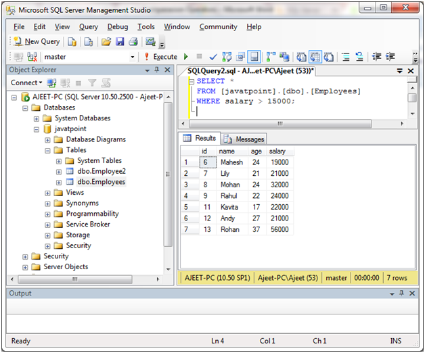Open a Database Engine Query

click(x=72, y=41)
